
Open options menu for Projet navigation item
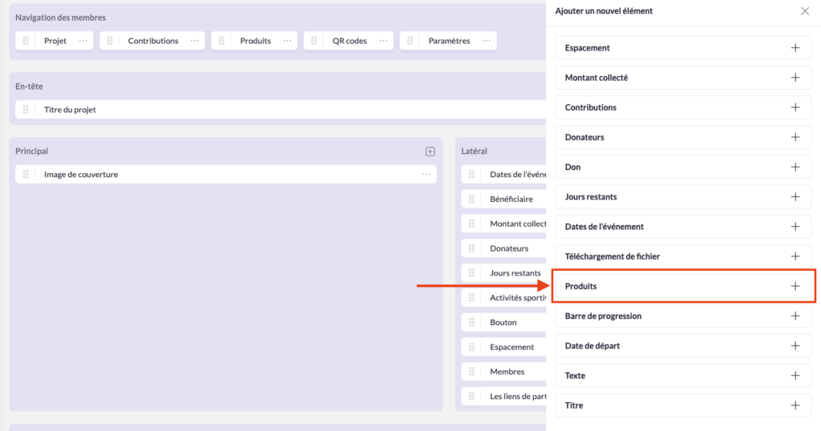pyautogui.click(x=83, y=41)
